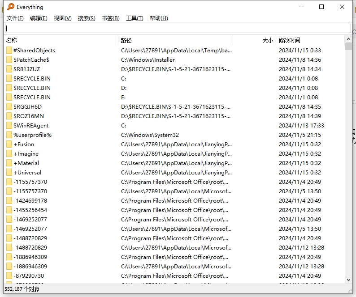The height and width of the screenshot is (297, 356).
Task: Select the +Material folder icon
Action: 9,163
